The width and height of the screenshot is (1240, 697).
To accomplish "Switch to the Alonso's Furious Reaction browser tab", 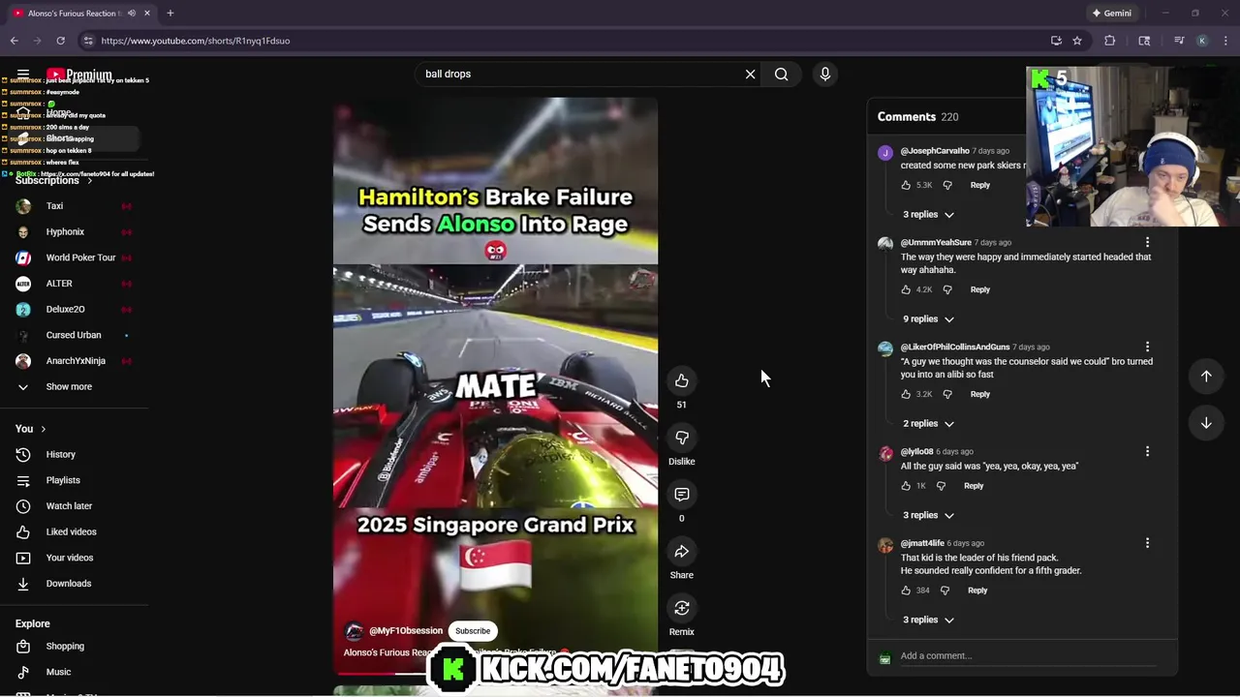I will click(x=73, y=13).
